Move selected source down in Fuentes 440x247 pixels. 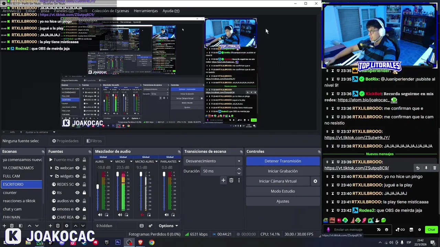[x=84, y=226]
